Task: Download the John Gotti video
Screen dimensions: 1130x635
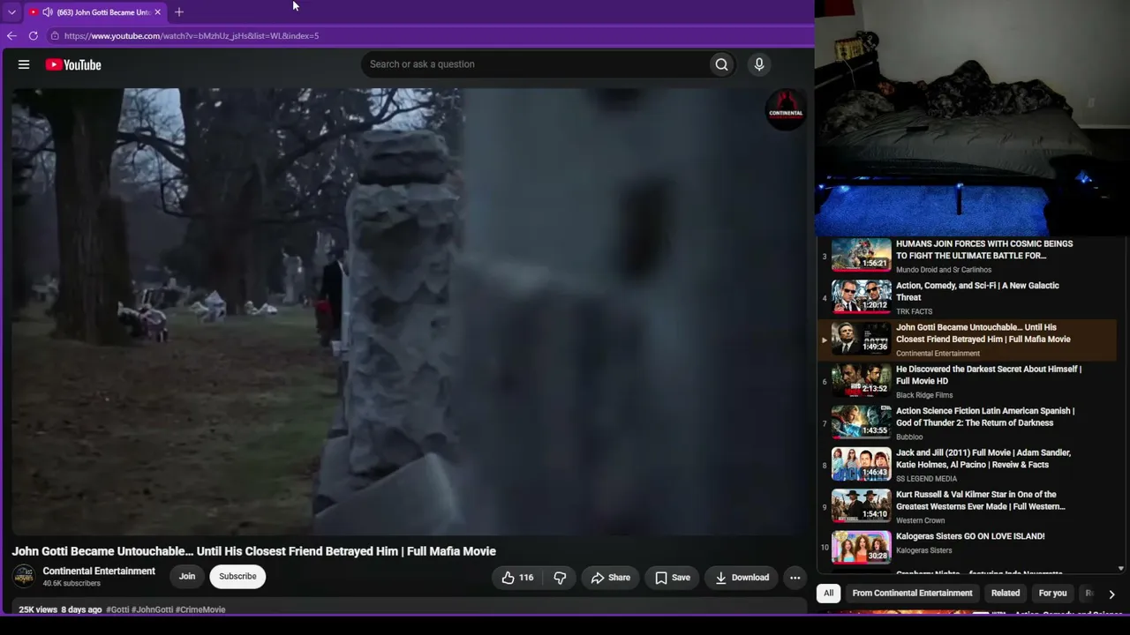Action: coord(742,578)
